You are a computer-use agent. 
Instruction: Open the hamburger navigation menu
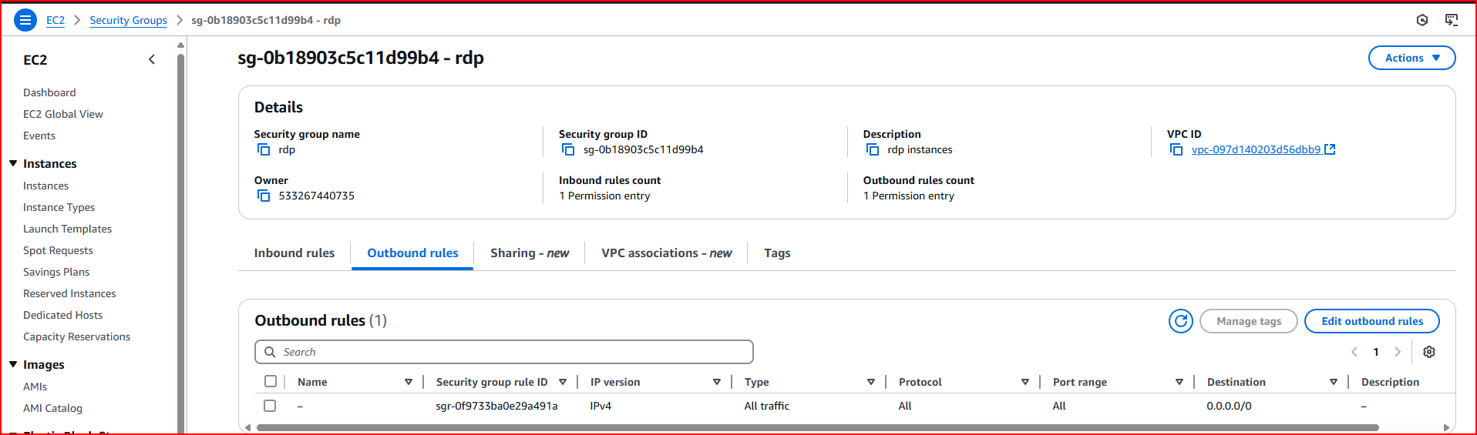pos(25,20)
